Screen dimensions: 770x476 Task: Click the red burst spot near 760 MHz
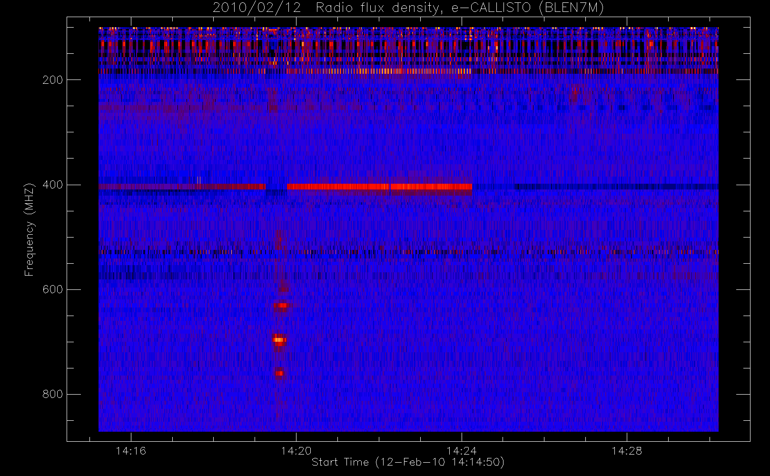coord(279,373)
